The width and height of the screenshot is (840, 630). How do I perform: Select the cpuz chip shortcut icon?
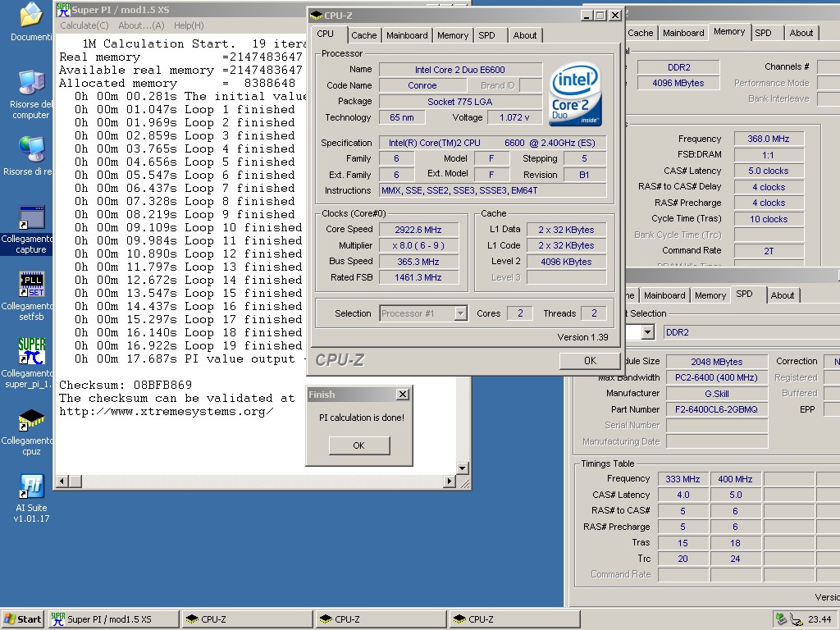pyautogui.click(x=31, y=419)
